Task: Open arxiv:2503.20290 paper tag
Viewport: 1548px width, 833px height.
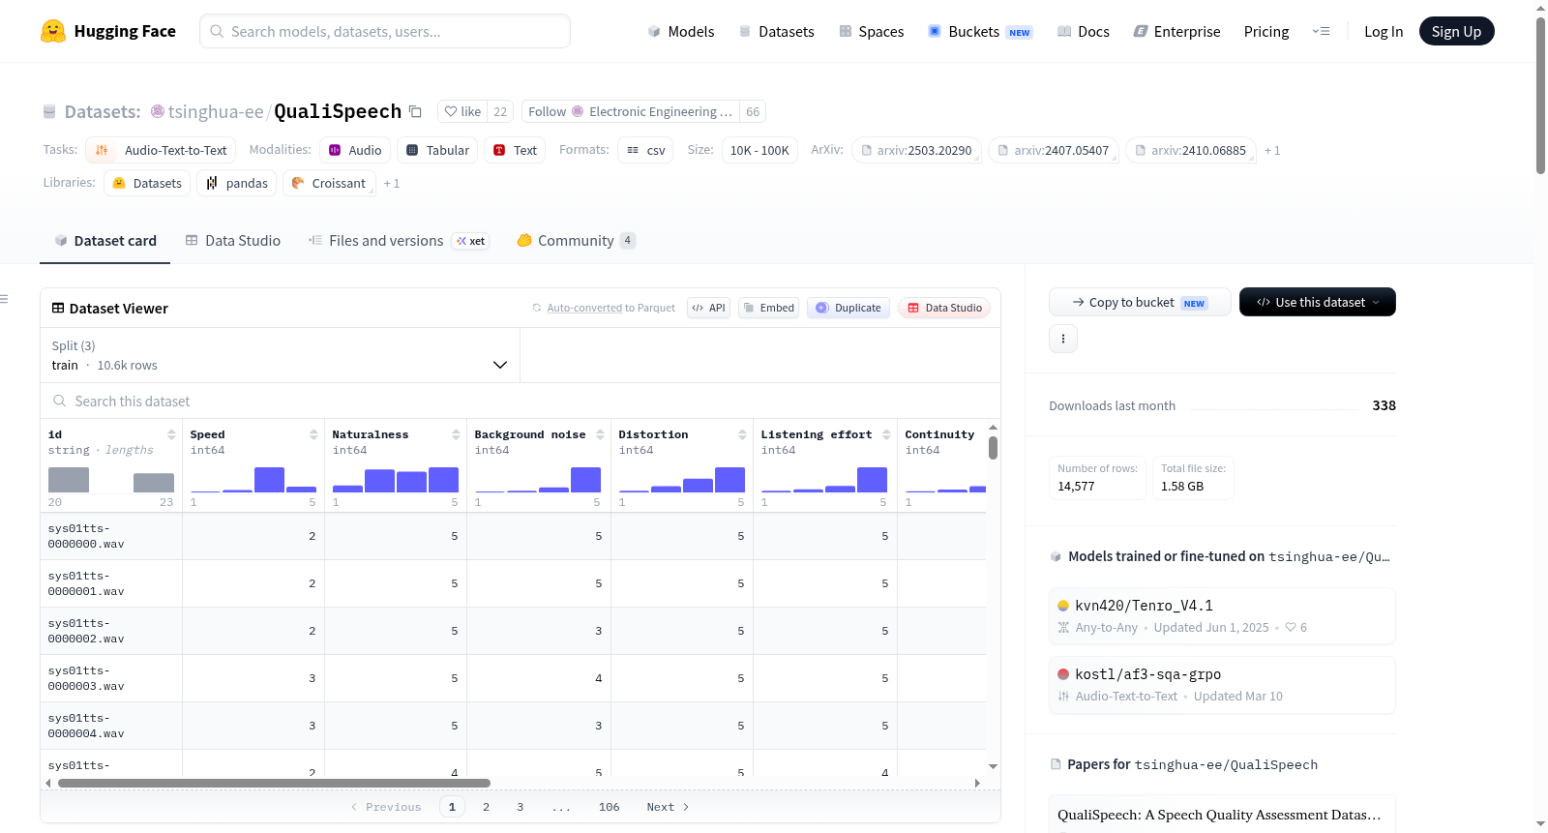Action: (x=916, y=150)
